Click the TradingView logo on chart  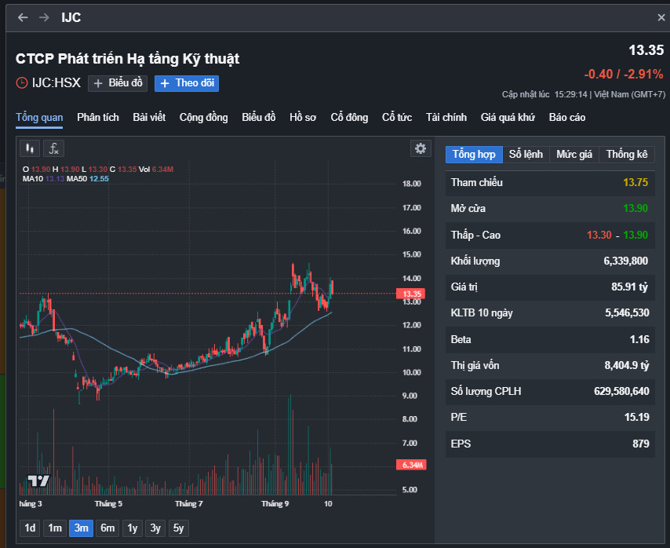tap(38, 480)
